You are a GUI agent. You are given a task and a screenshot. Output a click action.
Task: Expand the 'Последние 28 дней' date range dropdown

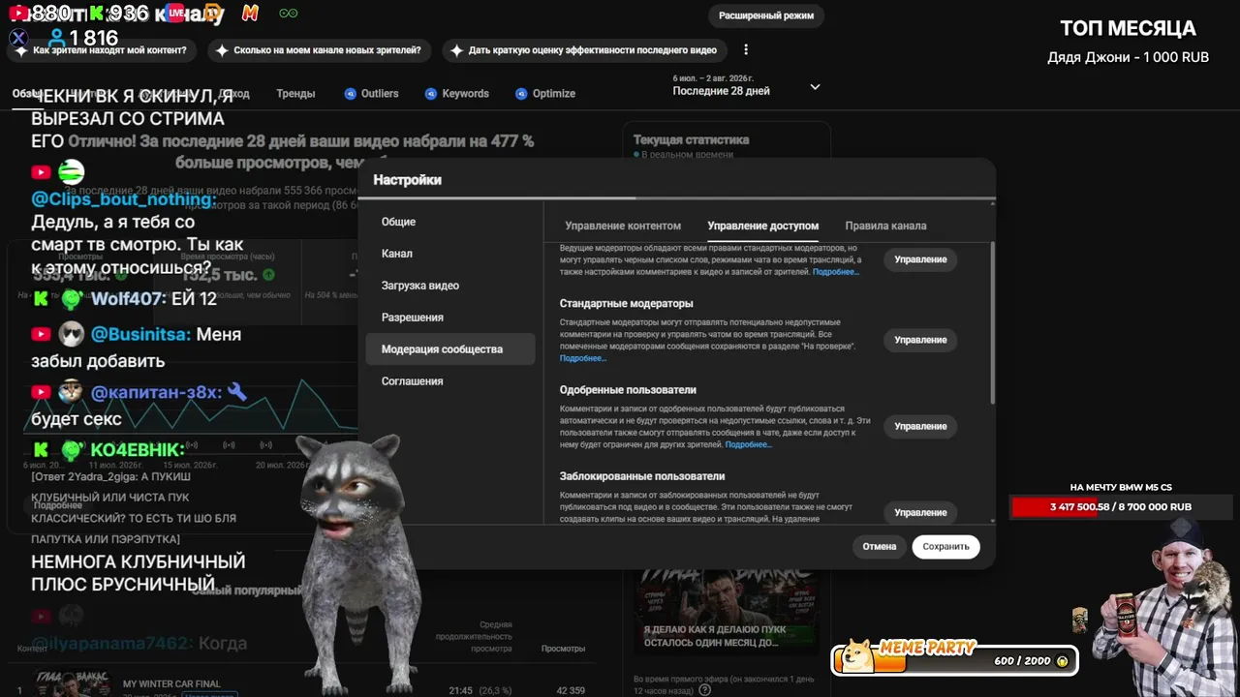tap(815, 87)
